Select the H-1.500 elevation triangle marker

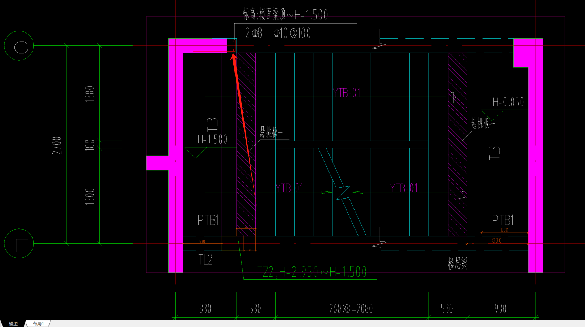pyautogui.click(x=195, y=153)
